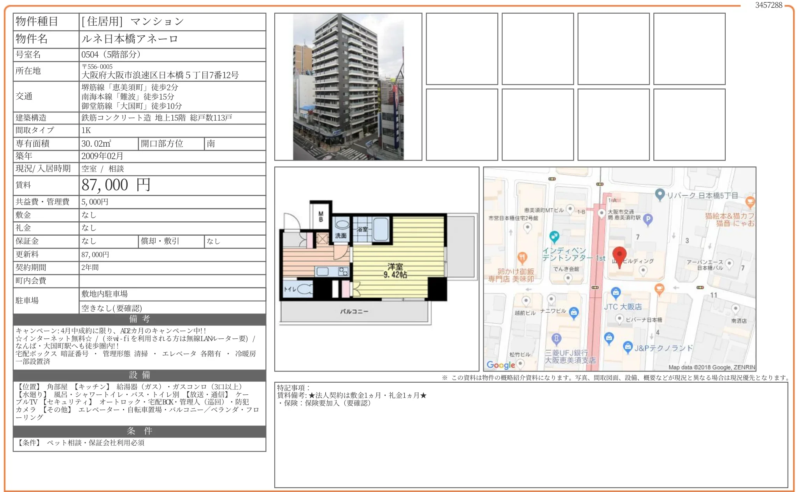Screen dimensions: 800x492
Task: Click the JTC 大阪店 shopping bag pin
Action: [x=616, y=292]
